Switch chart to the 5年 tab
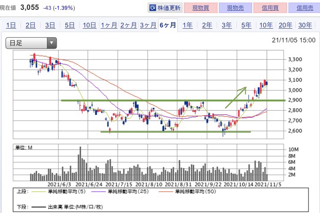 (x=246, y=25)
